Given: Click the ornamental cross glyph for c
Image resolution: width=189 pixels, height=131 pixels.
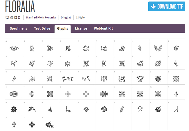Looking at the screenshot, I should pyautogui.click(x=158, y=79).
